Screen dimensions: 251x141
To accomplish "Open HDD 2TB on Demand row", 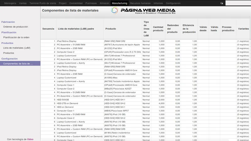I will pos(146,104).
